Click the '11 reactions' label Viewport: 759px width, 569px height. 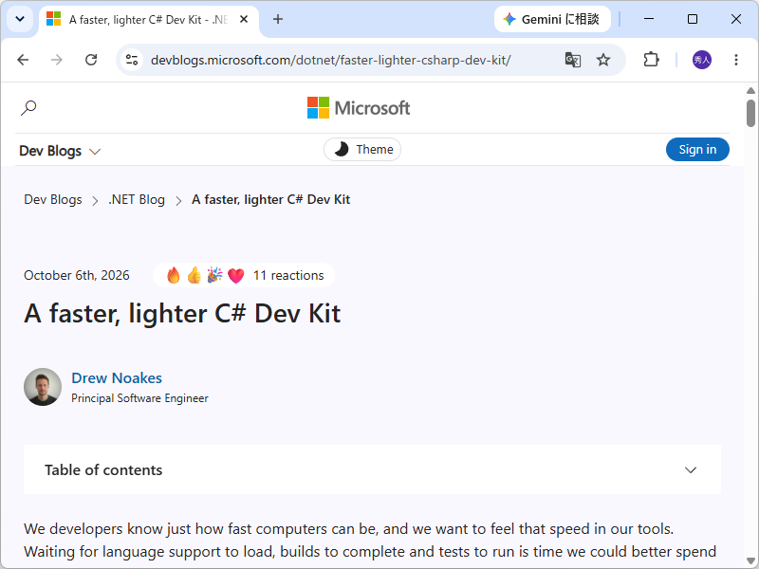coord(288,275)
